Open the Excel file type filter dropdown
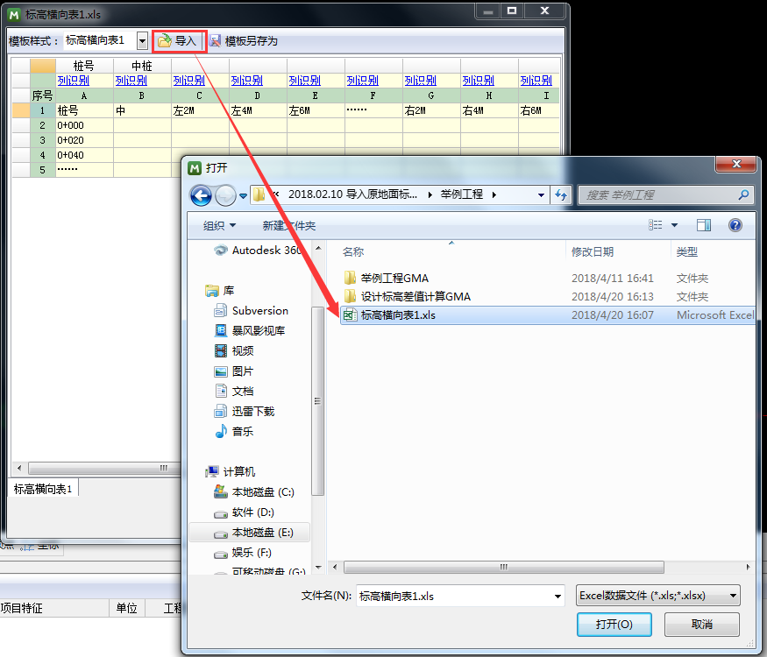Screen dimensions: 767x657 tap(658, 596)
